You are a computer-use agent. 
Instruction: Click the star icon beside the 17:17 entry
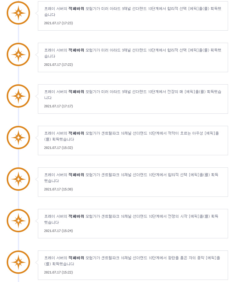[18, 96]
